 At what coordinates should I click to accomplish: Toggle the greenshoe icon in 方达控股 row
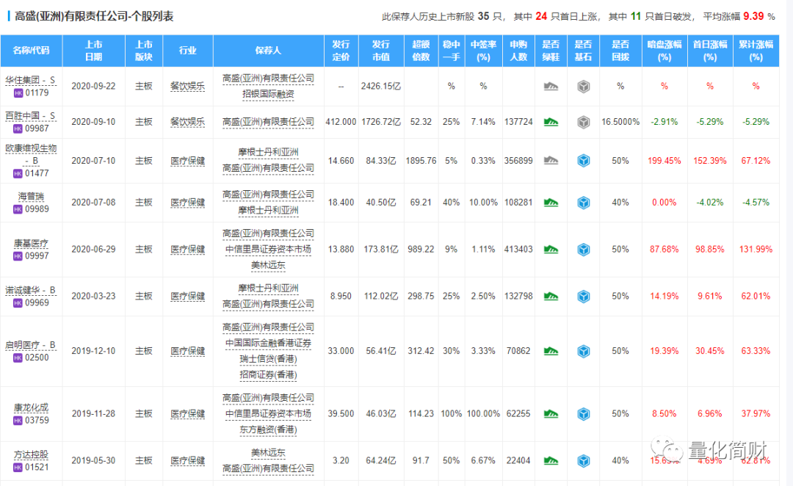[x=551, y=460]
